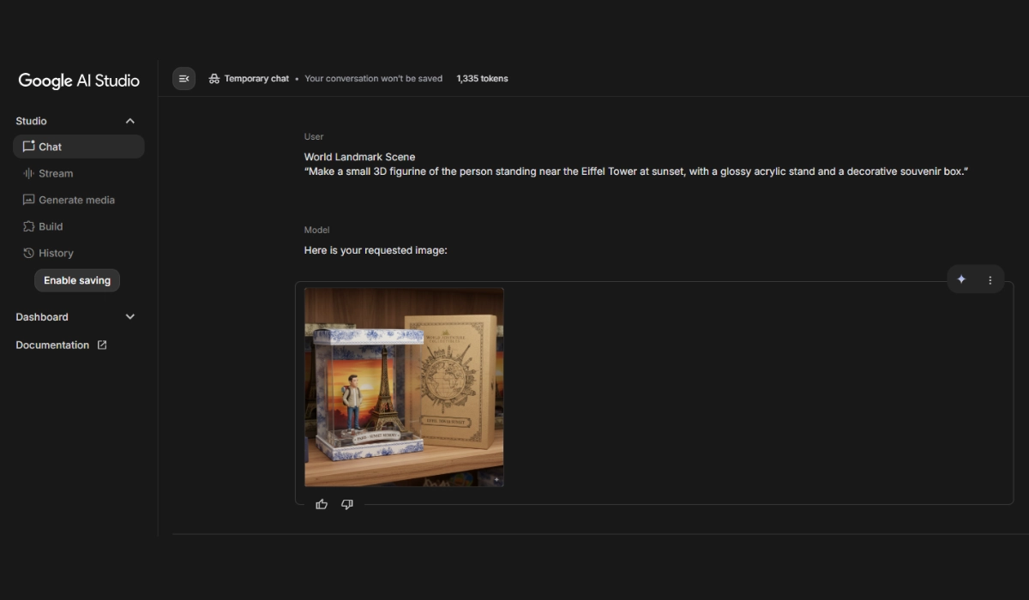Screen dimensions: 1029x600
Task: Click the Google AI Studio logo
Action: coord(79,81)
